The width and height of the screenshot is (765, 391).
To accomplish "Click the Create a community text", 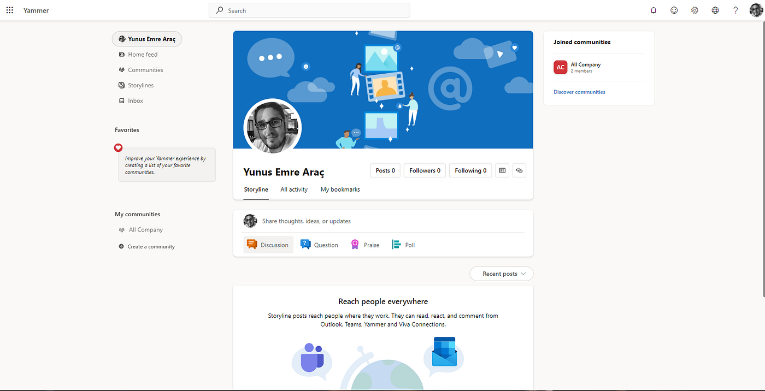I will [151, 247].
